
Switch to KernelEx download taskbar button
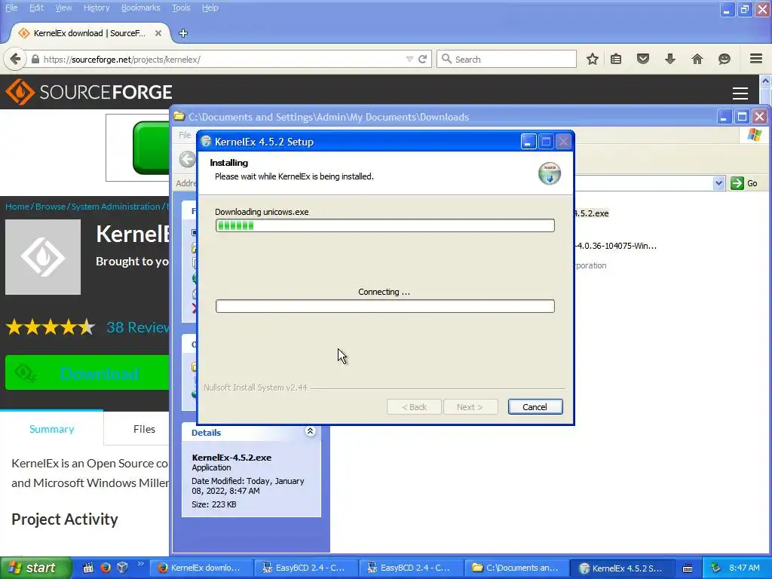coord(201,568)
